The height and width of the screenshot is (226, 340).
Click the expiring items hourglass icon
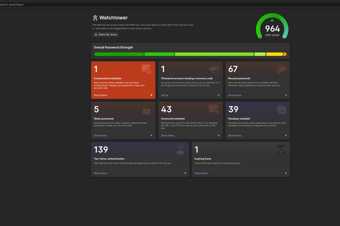click(x=281, y=150)
